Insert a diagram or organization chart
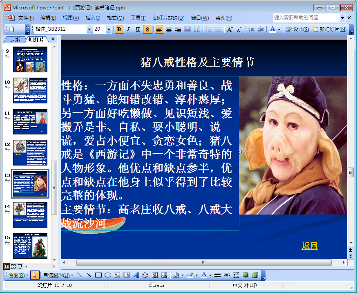This screenshot has height=293, width=357. pyautogui.click(x=145, y=275)
